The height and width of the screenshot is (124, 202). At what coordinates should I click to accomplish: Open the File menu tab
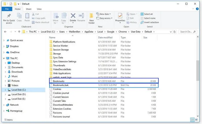(x=7, y=9)
